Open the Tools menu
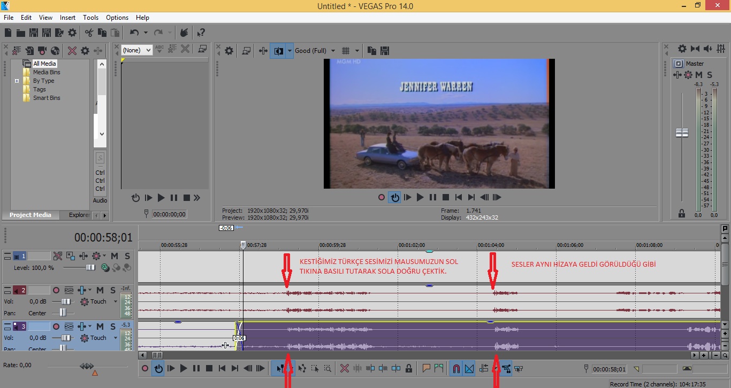The image size is (731, 388). [x=91, y=18]
